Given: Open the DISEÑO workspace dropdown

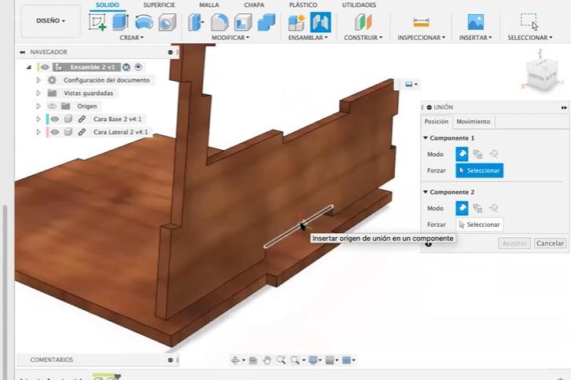Looking at the screenshot, I should 50,20.
